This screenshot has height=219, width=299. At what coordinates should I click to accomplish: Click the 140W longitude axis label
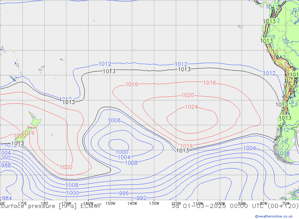click(132, 203)
